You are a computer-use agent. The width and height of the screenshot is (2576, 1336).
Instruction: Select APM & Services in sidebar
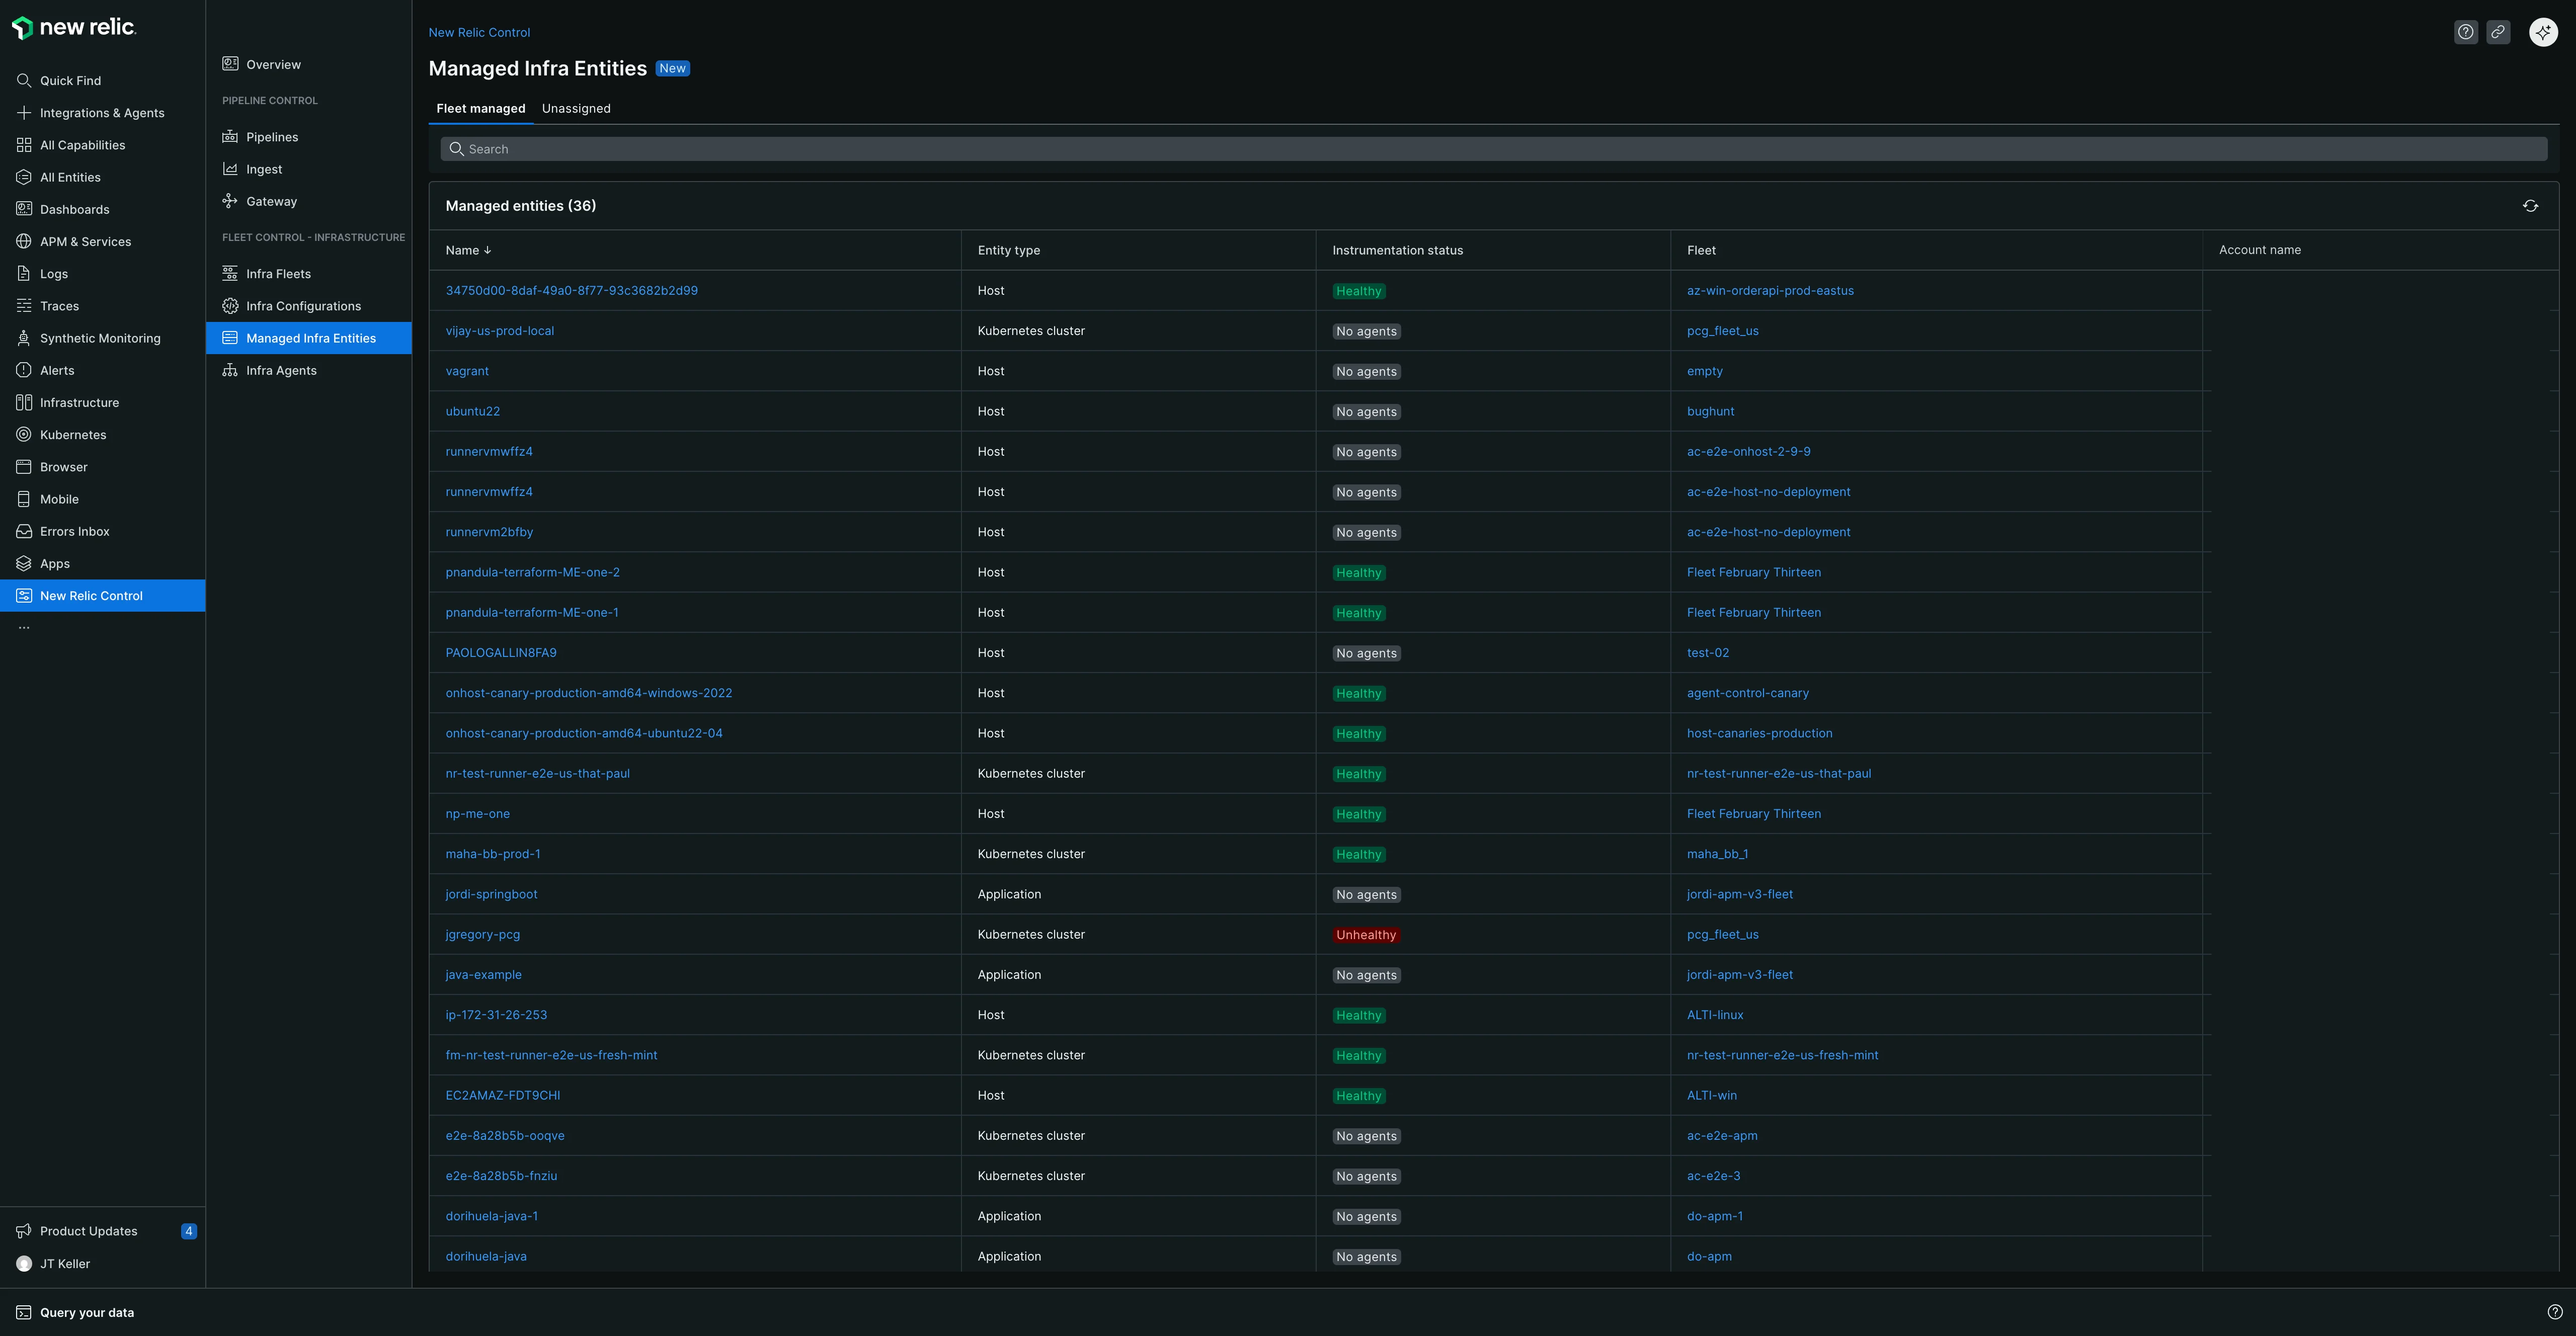tap(85, 241)
